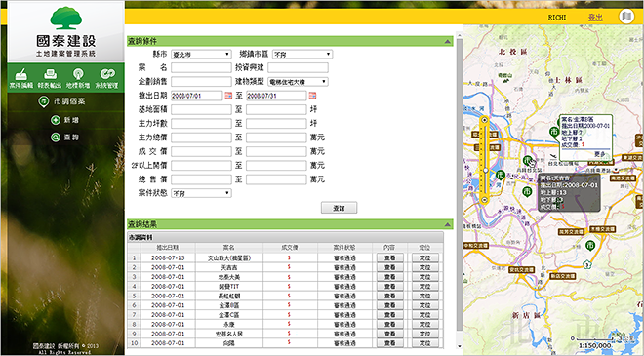Click the map zoom slider handle
644x356 pixels.
(485, 170)
